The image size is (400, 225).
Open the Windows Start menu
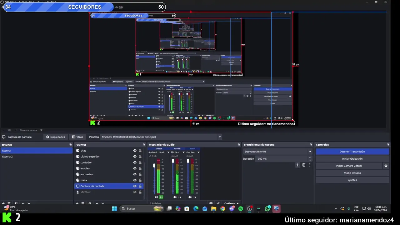[114, 208]
